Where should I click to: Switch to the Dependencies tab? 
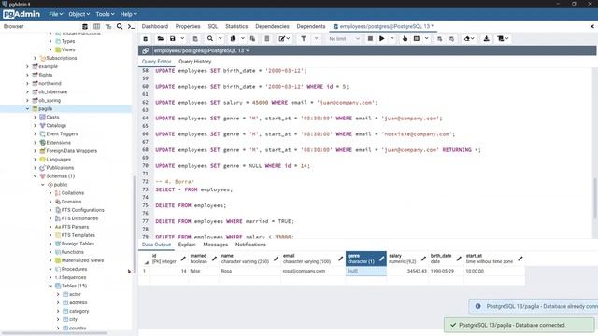272,26
